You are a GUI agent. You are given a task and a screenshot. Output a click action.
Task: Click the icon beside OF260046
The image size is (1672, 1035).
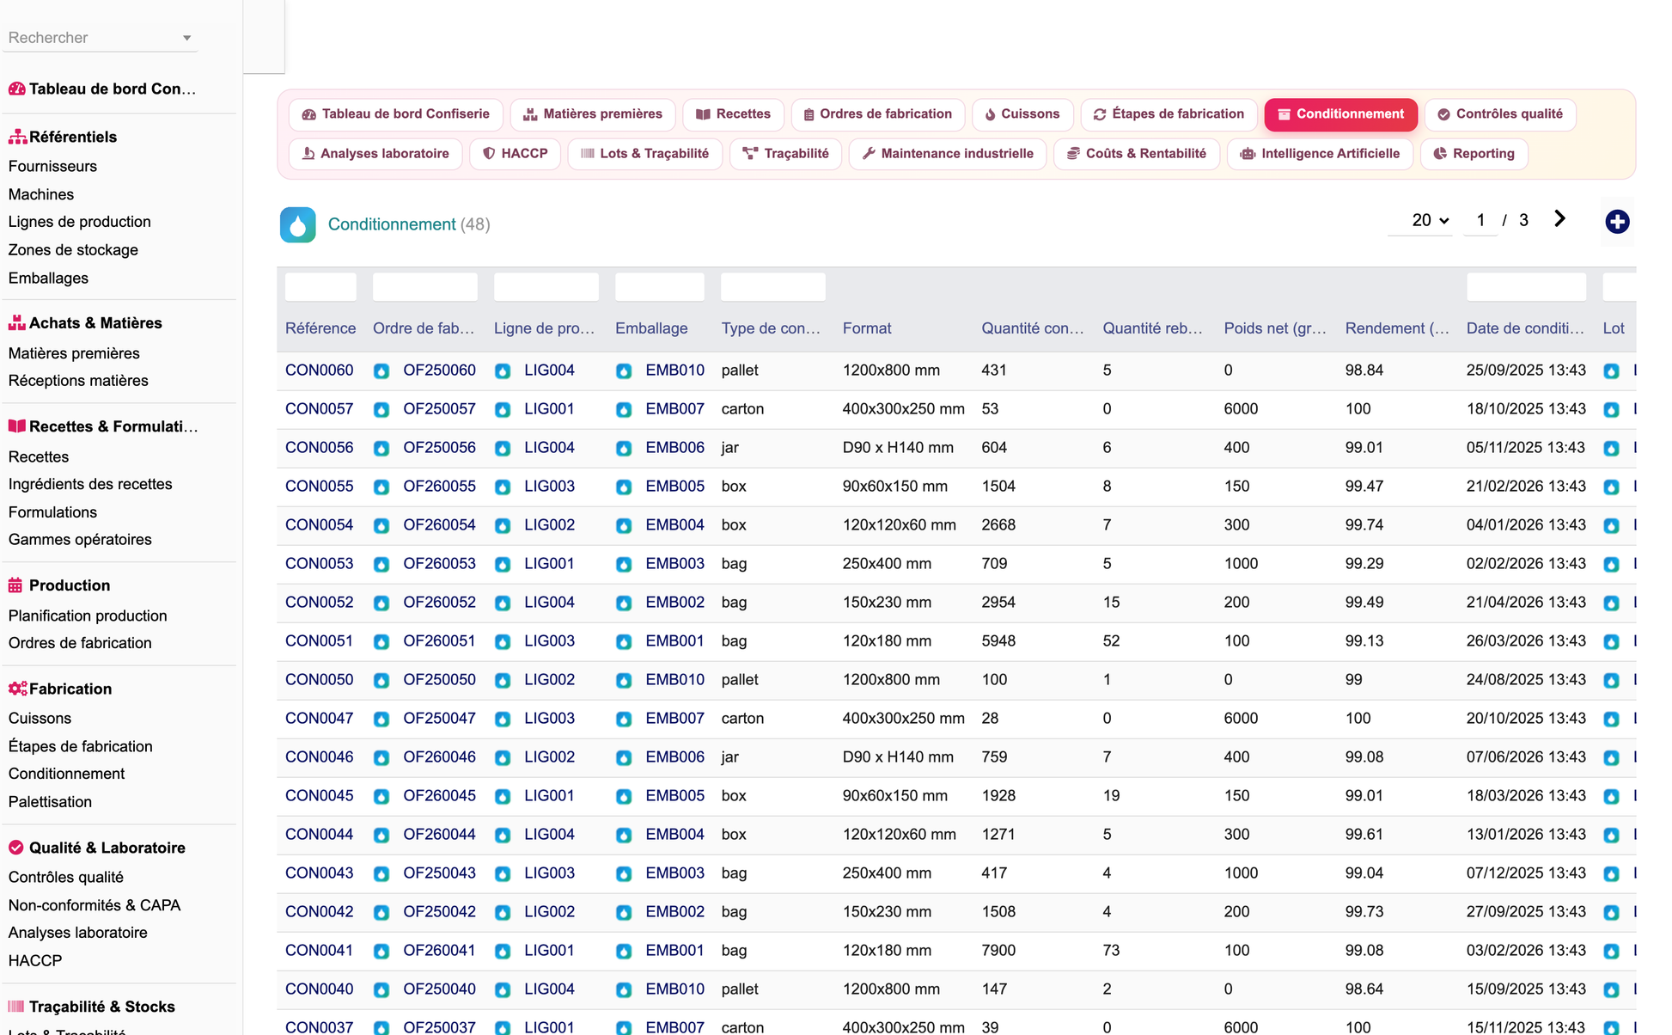click(381, 758)
